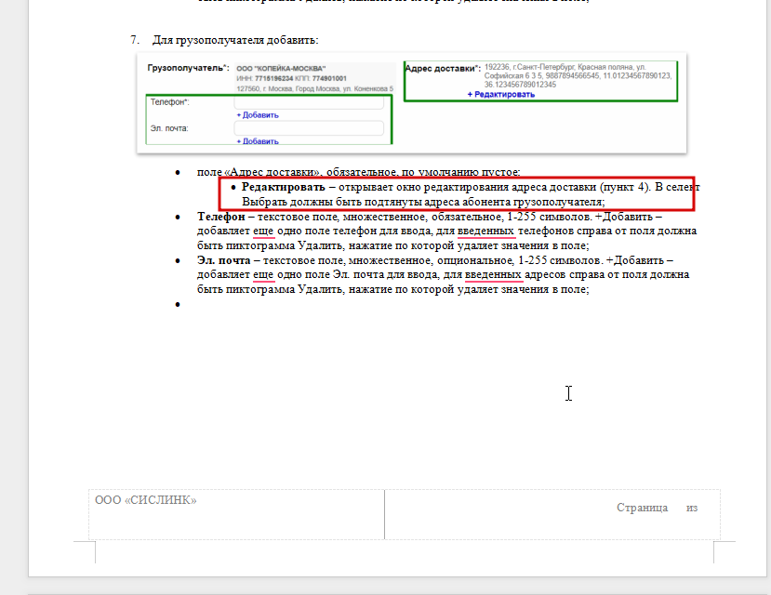Viewport: 771px width, 595px height.
Task: Click the bold word "Редактировать" in the bullet
Action: click(x=284, y=187)
